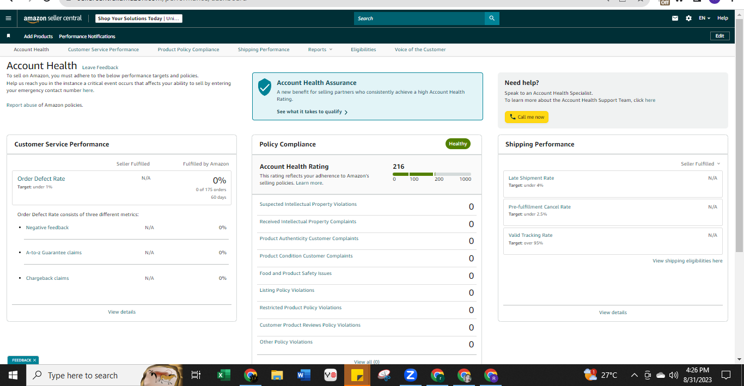Click the bookmark flag icon
744x386 pixels.
[9, 36]
